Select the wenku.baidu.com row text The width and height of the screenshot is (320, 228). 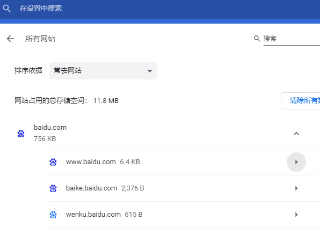click(93, 215)
